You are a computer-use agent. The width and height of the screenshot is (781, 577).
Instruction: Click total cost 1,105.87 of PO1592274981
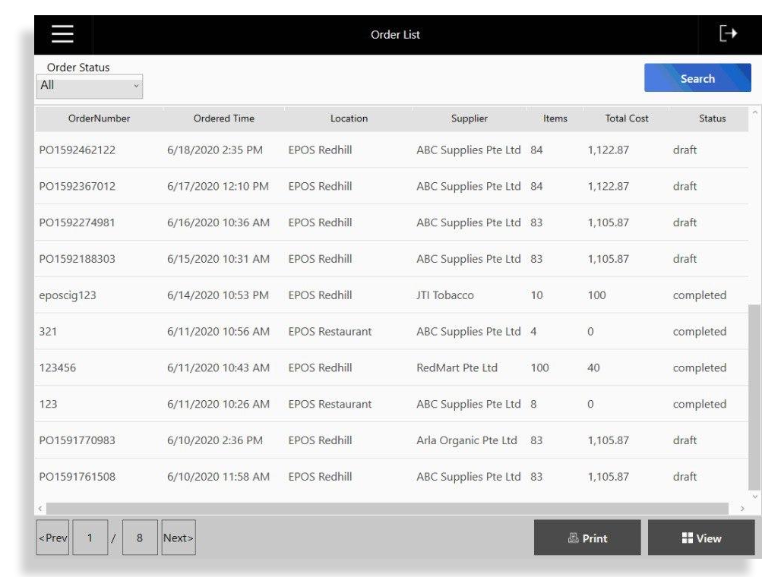coord(609,222)
